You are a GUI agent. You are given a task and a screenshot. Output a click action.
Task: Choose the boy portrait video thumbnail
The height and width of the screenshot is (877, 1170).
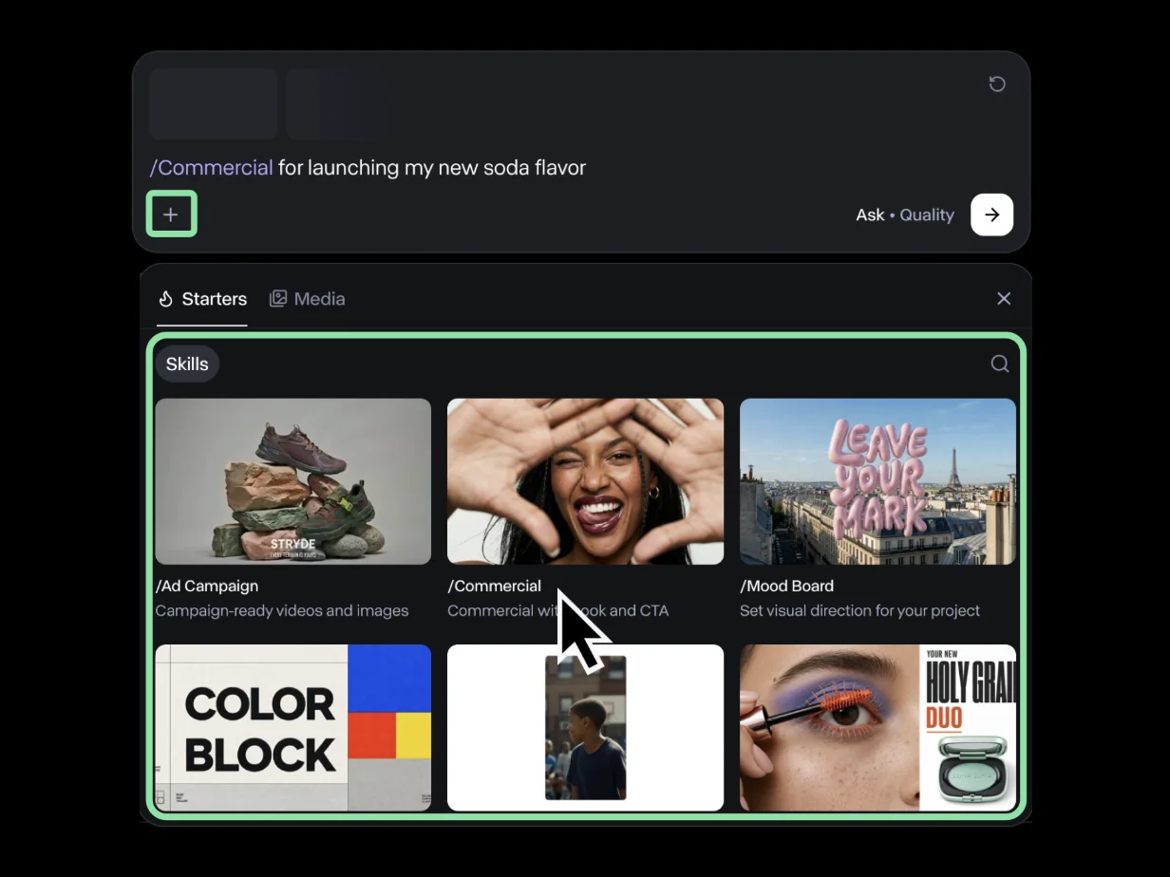(585, 727)
